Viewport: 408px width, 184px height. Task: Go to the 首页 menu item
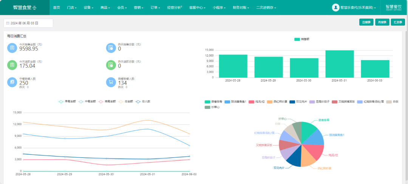[56, 8]
